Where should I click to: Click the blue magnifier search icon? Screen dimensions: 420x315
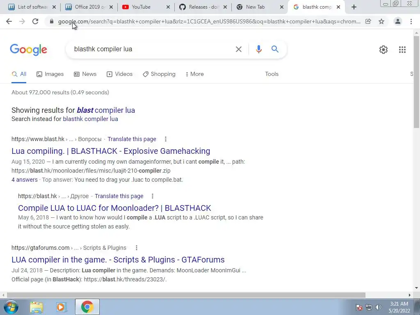(275, 49)
